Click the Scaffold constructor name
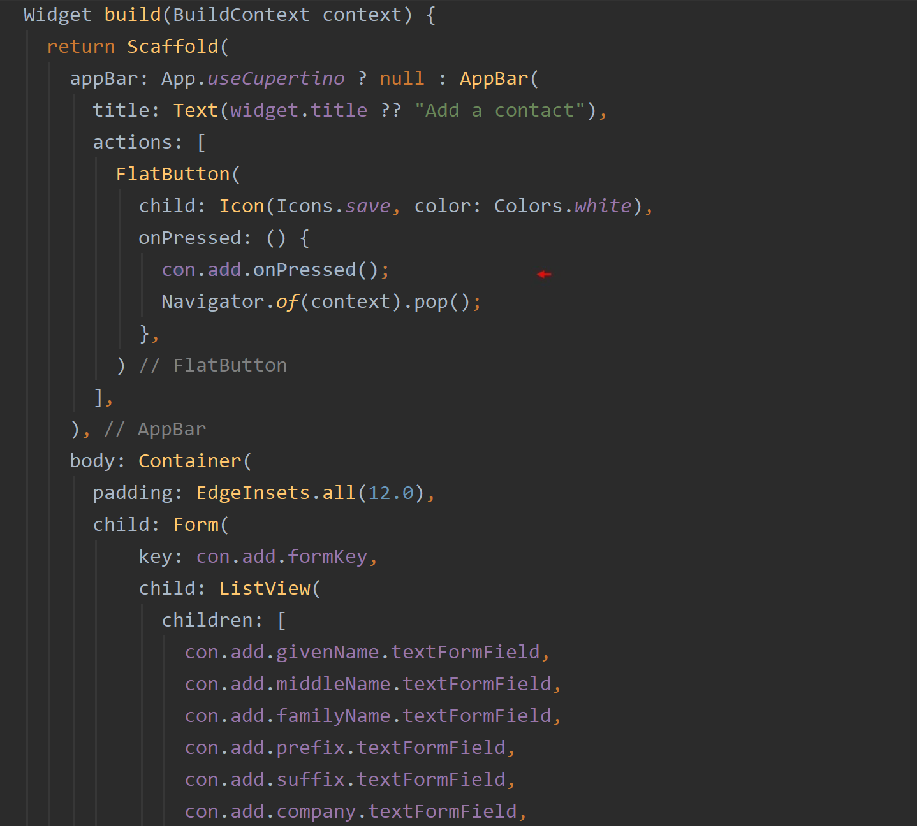This screenshot has width=917, height=826. click(172, 46)
